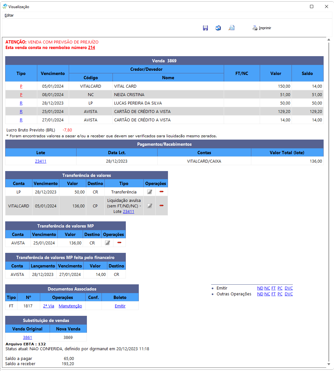This screenshot has width=334, height=371.
Task: Click the Nova Venda cell '3869'
Action: 68,337
